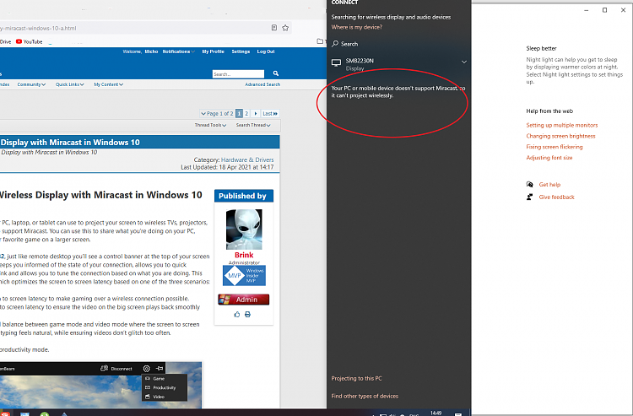This screenshot has width=633, height=416.
Task: Open the My Content dropdown menu
Action: coord(109,84)
